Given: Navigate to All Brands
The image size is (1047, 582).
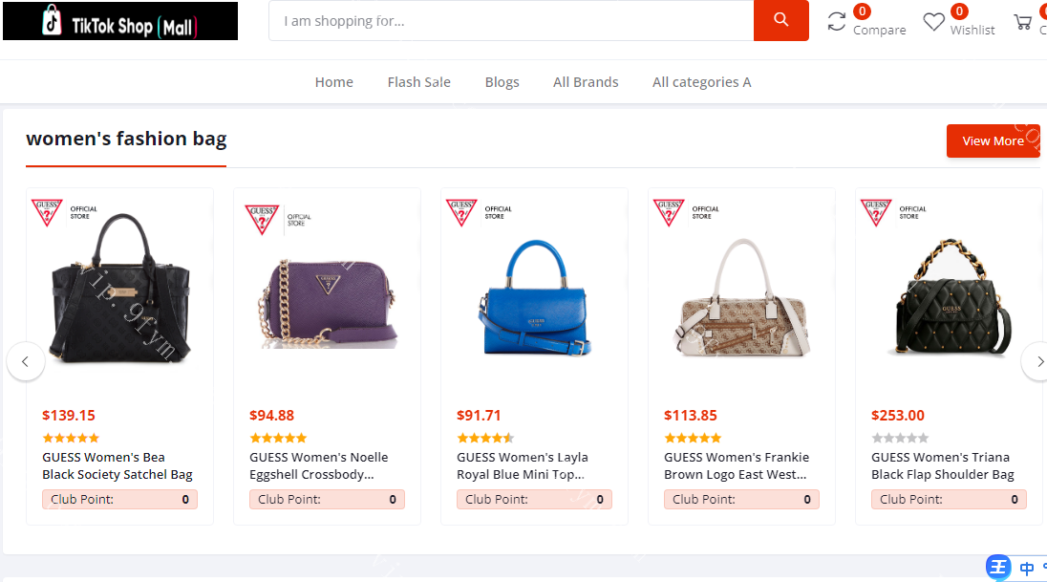Looking at the screenshot, I should [x=586, y=82].
